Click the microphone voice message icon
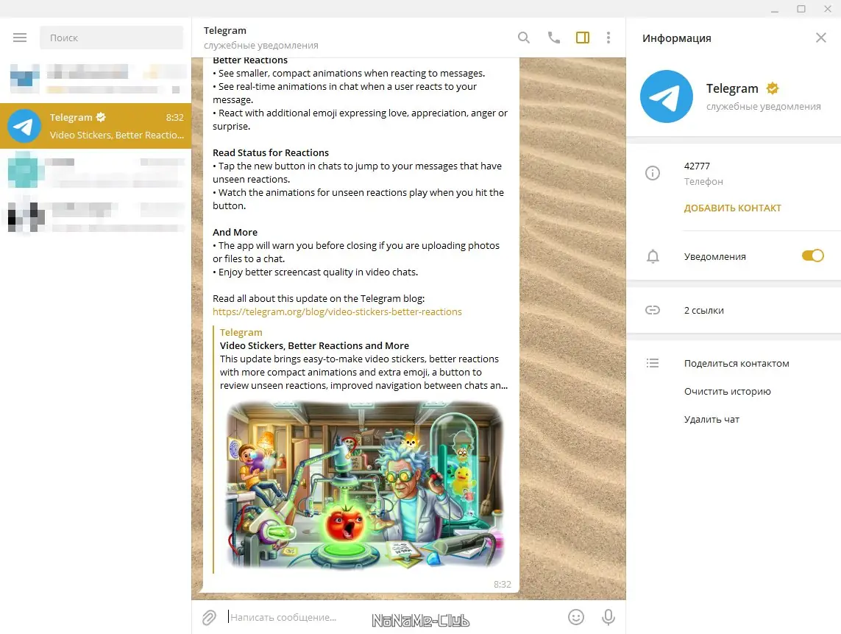 pyautogui.click(x=608, y=617)
